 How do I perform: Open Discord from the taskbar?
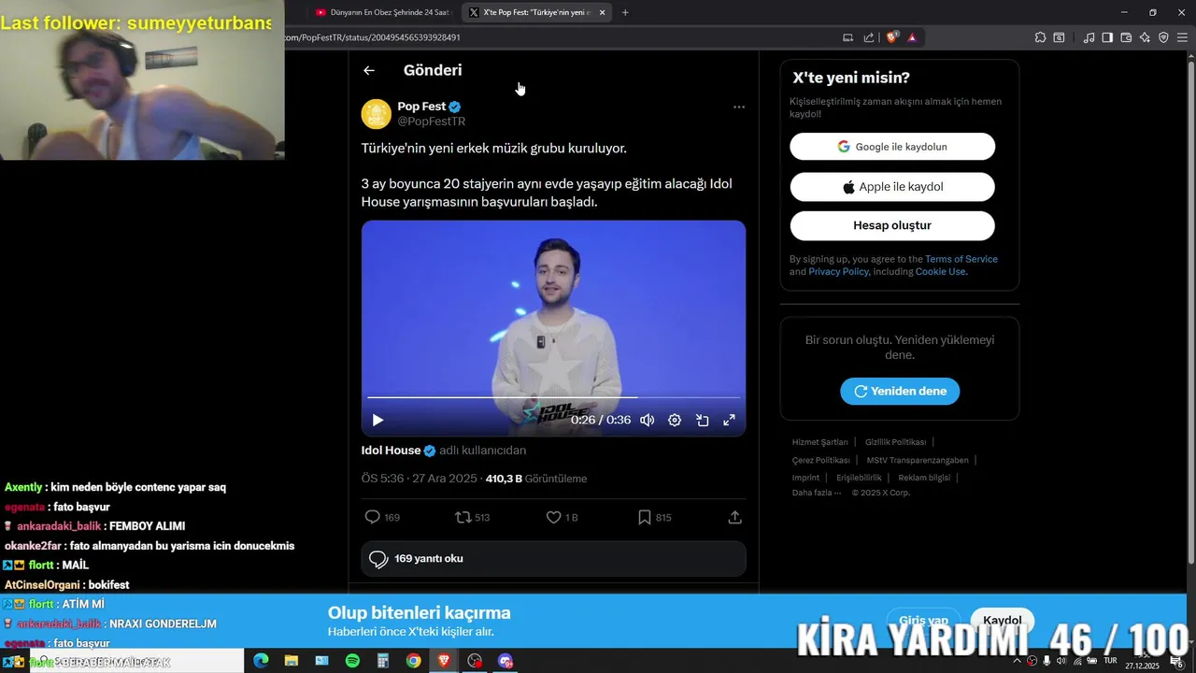[x=505, y=661]
